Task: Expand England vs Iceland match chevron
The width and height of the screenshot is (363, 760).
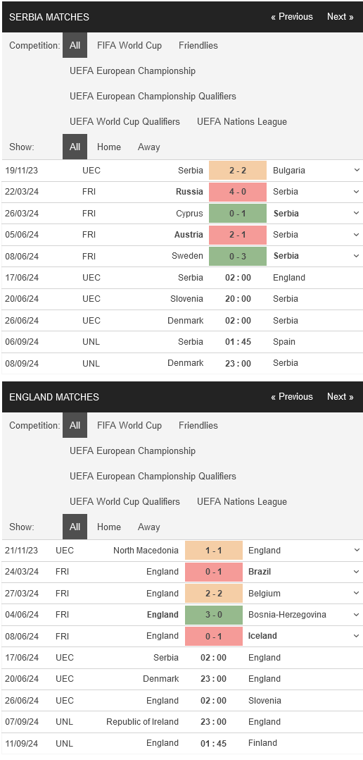Action: 357,636
